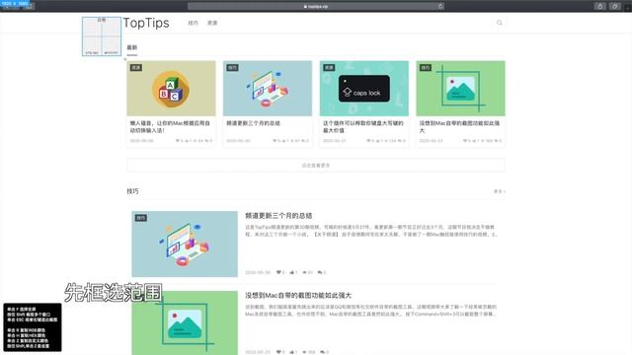This screenshot has height=355, width=632.
Task: Open the 资源 menu in site navigation
Action: (x=212, y=23)
